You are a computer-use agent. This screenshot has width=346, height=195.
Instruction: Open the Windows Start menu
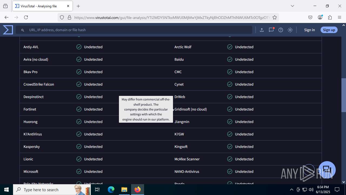(6, 190)
